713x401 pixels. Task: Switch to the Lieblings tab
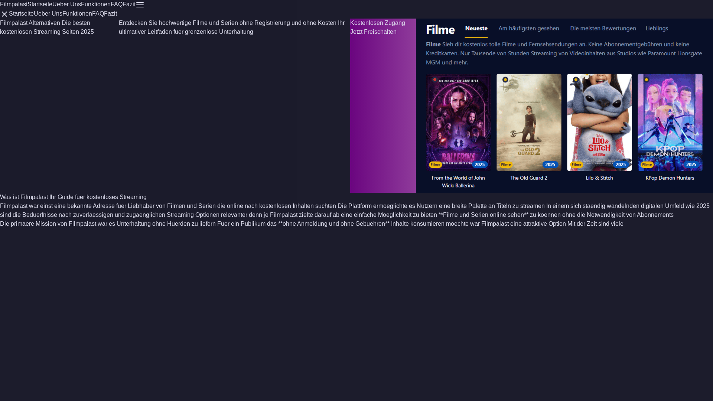click(x=657, y=29)
